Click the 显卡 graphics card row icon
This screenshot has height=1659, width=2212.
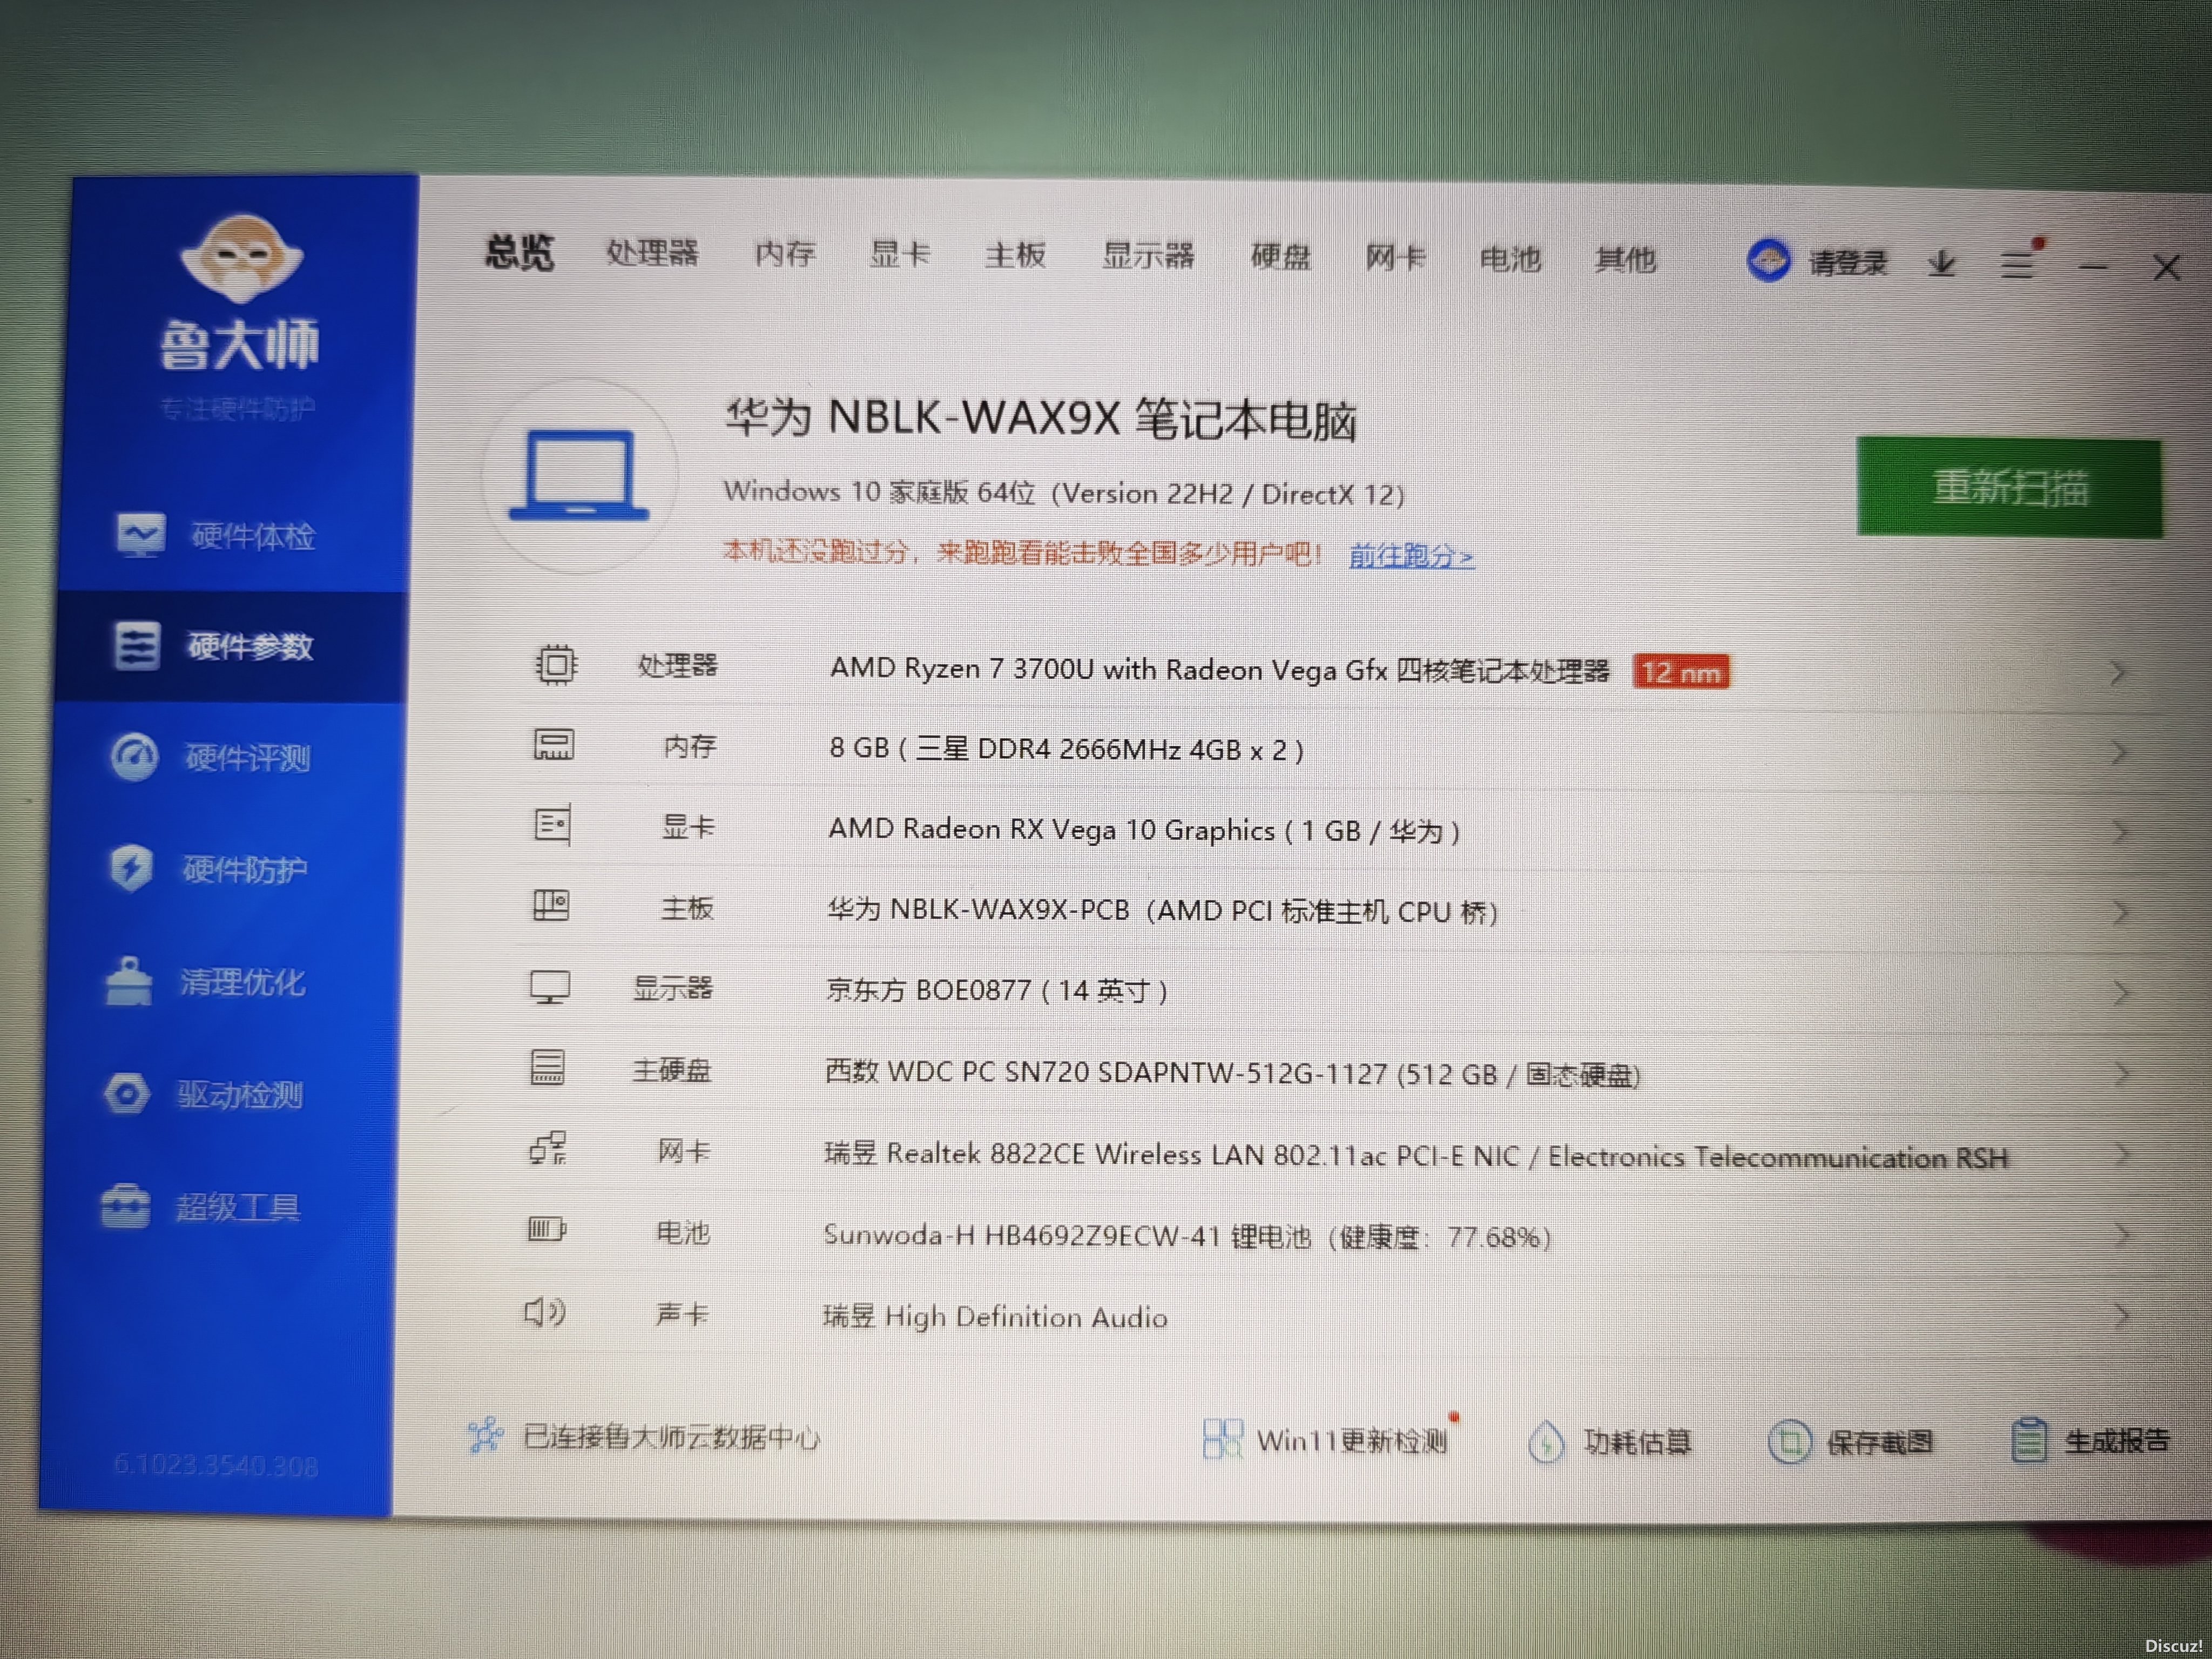coord(552,825)
